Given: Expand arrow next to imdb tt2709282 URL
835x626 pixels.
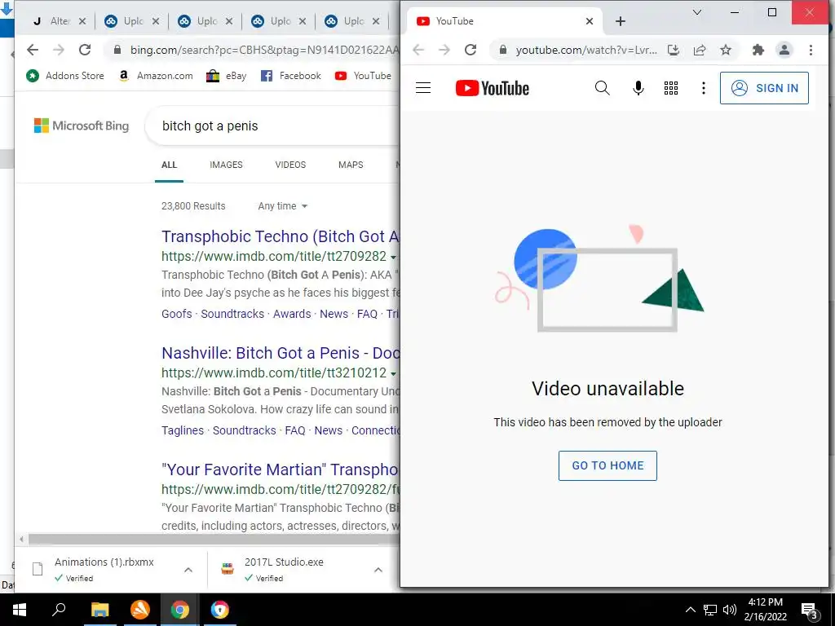Looking at the screenshot, I should (x=393, y=257).
